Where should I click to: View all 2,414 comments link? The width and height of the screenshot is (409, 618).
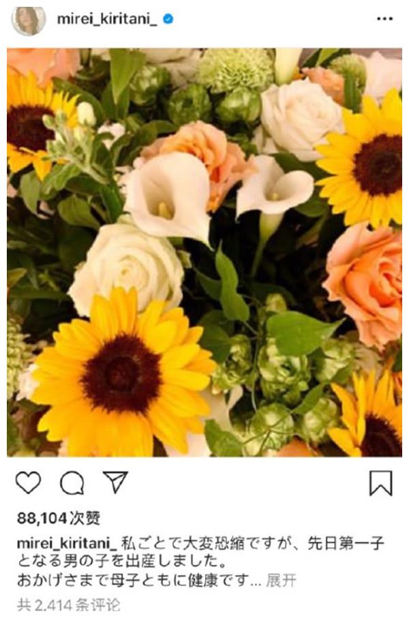69,604
